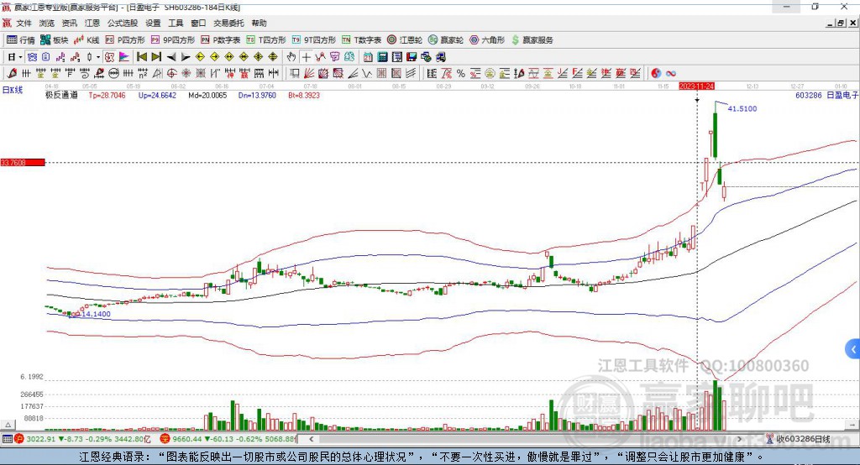Open the calendar icon in toolbar
Screen dimensions: 860x465
(x=368, y=57)
